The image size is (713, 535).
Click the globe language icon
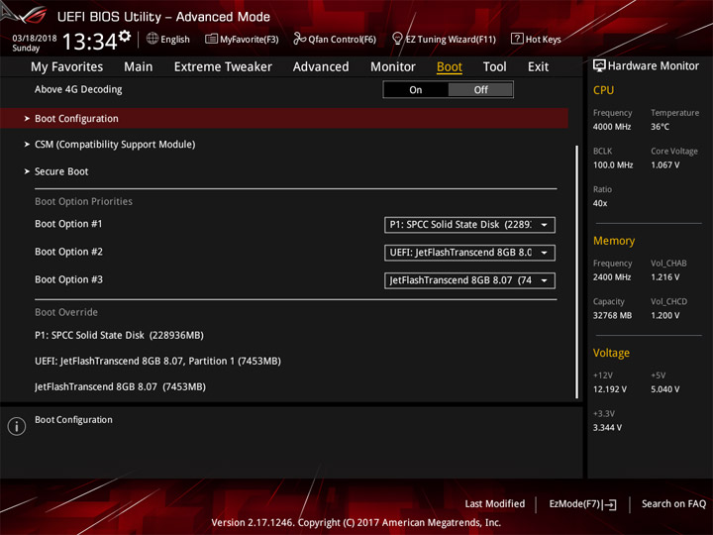click(153, 39)
